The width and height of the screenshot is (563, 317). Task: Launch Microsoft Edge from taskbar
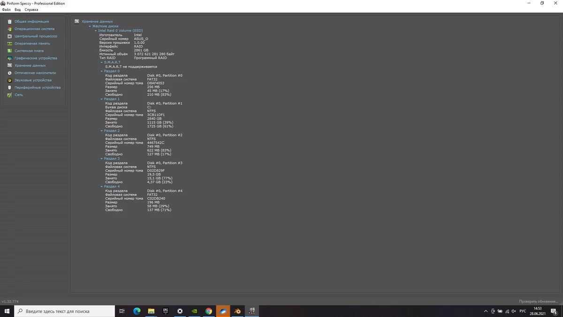click(x=137, y=311)
